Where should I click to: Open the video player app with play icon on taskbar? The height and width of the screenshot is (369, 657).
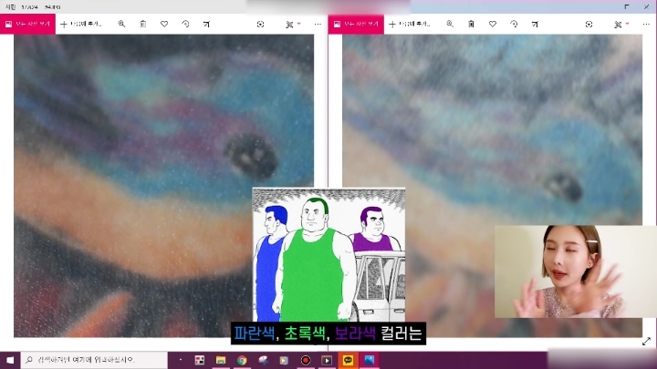tap(327, 360)
